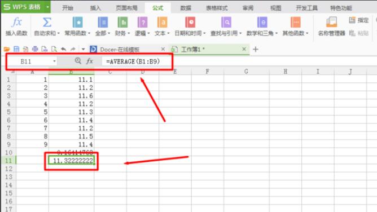
Task: Select cell B8 with value 11.5
Action: coord(72,136)
